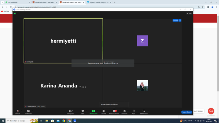The image size is (219, 123).
Task: Select Karina Ananda video tile
Action: pyautogui.click(x=63, y=85)
